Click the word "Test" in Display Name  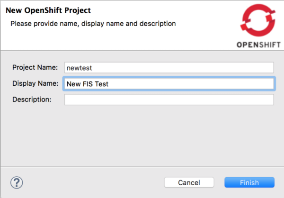(x=101, y=84)
